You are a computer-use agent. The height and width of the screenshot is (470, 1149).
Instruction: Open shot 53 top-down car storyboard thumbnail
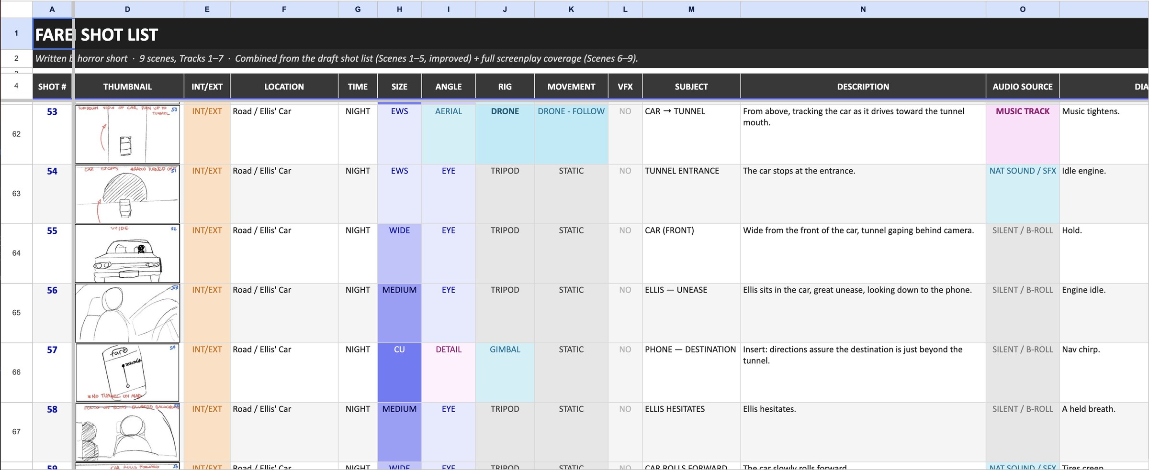[127, 134]
